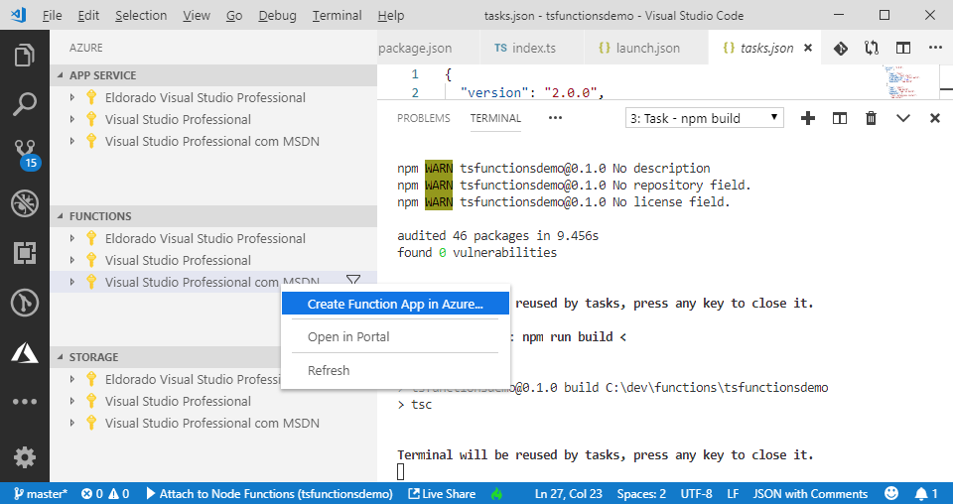
Task: Click 'Attach to Node Functions (tsfunctionsdemo)' status item
Action: coord(269,494)
